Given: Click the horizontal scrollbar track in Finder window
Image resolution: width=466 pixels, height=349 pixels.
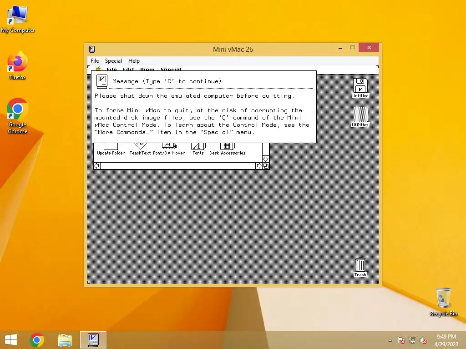Looking at the screenshot, I should point(178,165).
